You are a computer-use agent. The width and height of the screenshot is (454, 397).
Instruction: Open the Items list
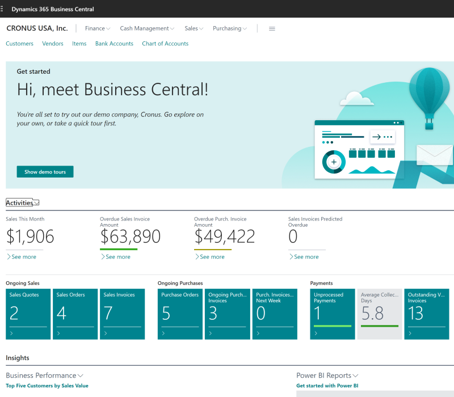point(79,44)
